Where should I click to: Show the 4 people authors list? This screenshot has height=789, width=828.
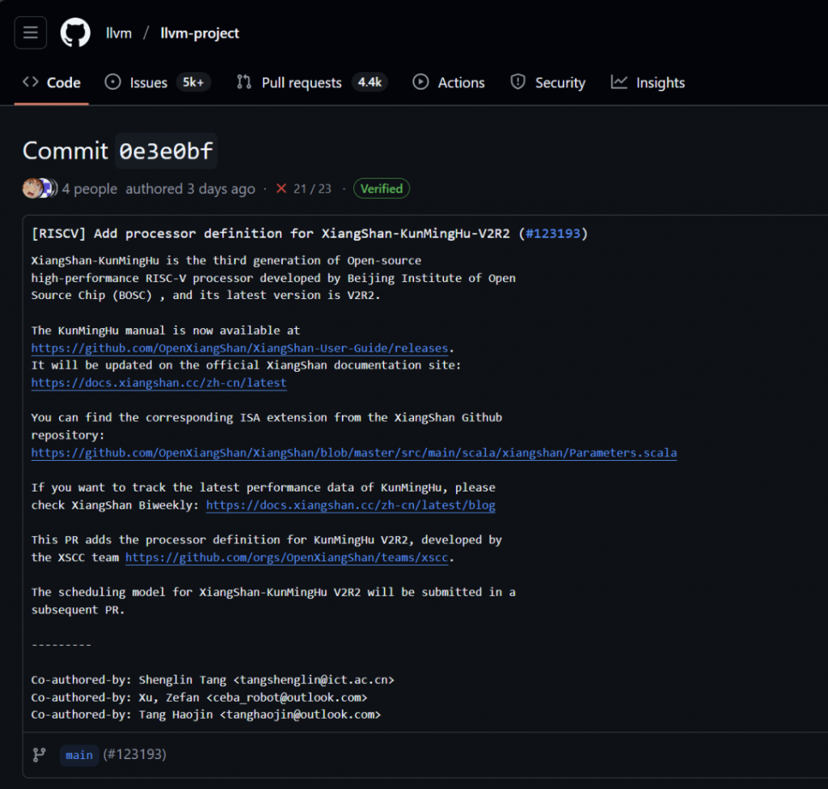coord(90,188)
